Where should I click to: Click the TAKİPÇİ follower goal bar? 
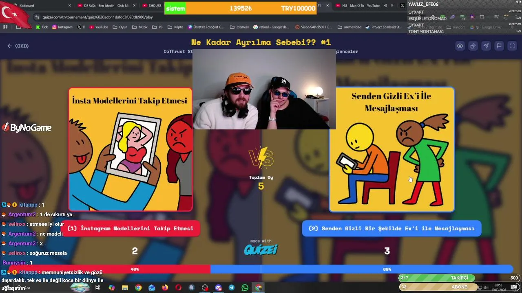459,278
